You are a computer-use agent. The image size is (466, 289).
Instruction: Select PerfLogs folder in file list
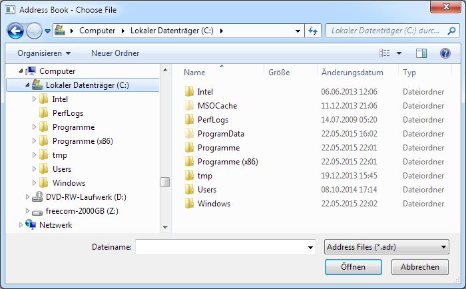coord(213,119)
